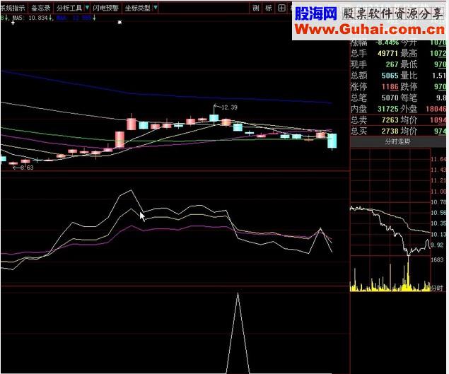Image resolution: width=449 pixels, height=374 pixels.
Task: Click the 总额 value 5065
Action: pyautogui.click(x=390, y=76)
